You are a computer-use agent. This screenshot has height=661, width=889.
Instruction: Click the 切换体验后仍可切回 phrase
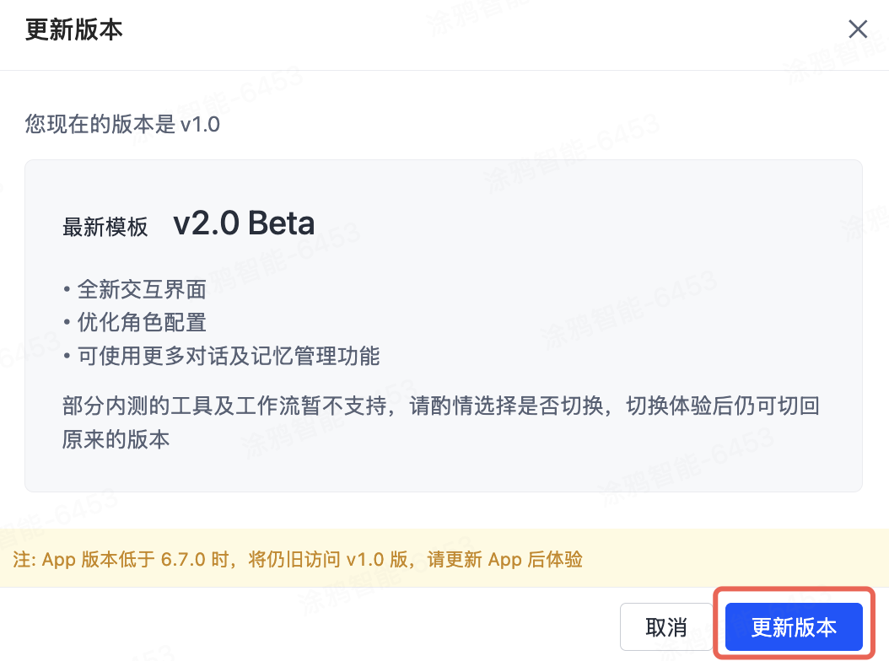point(722,406)
